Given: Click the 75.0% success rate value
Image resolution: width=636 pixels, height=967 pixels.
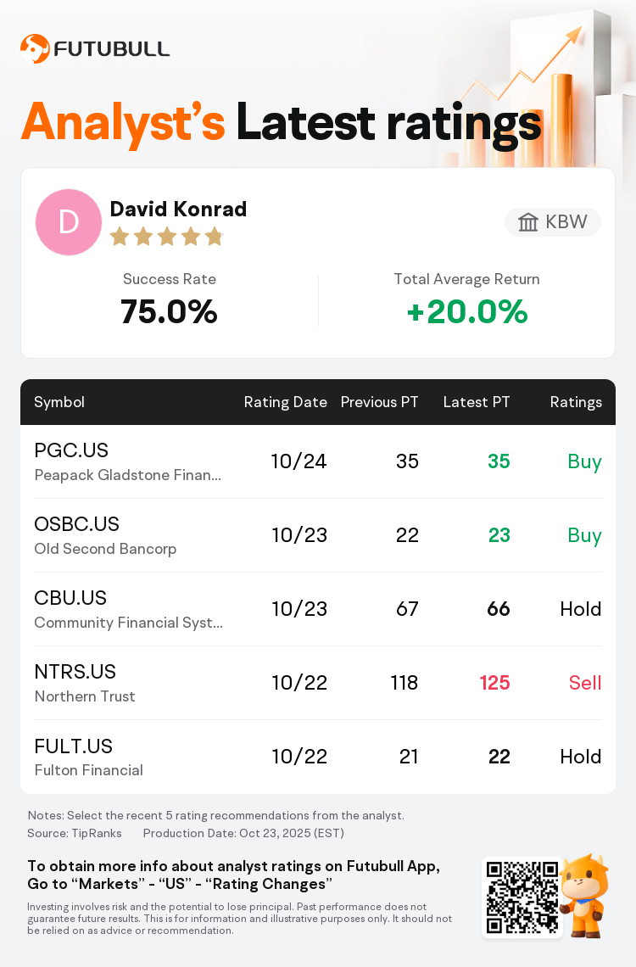Looking at the screenshot, I should click(169, 312).
